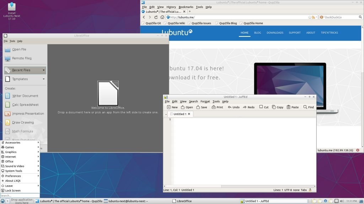Expand the Recent Files dropdown arrow
The height and width of the screenshot is (204, 364).
[44, 70]
